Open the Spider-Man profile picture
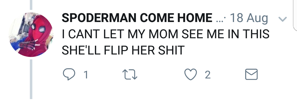The width and height of the screenshot is (297, 101). coord(31,35)
